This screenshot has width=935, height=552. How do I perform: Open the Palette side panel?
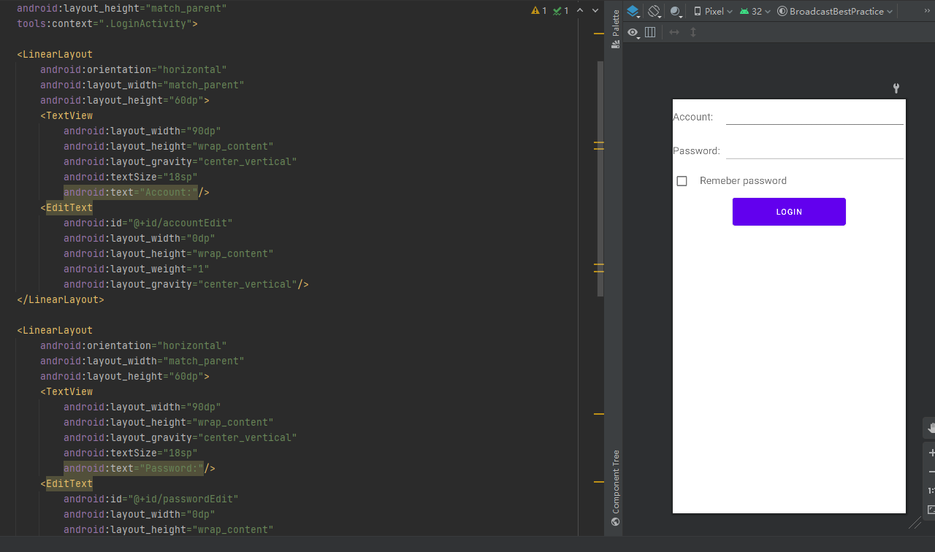[x=615, y=28]
